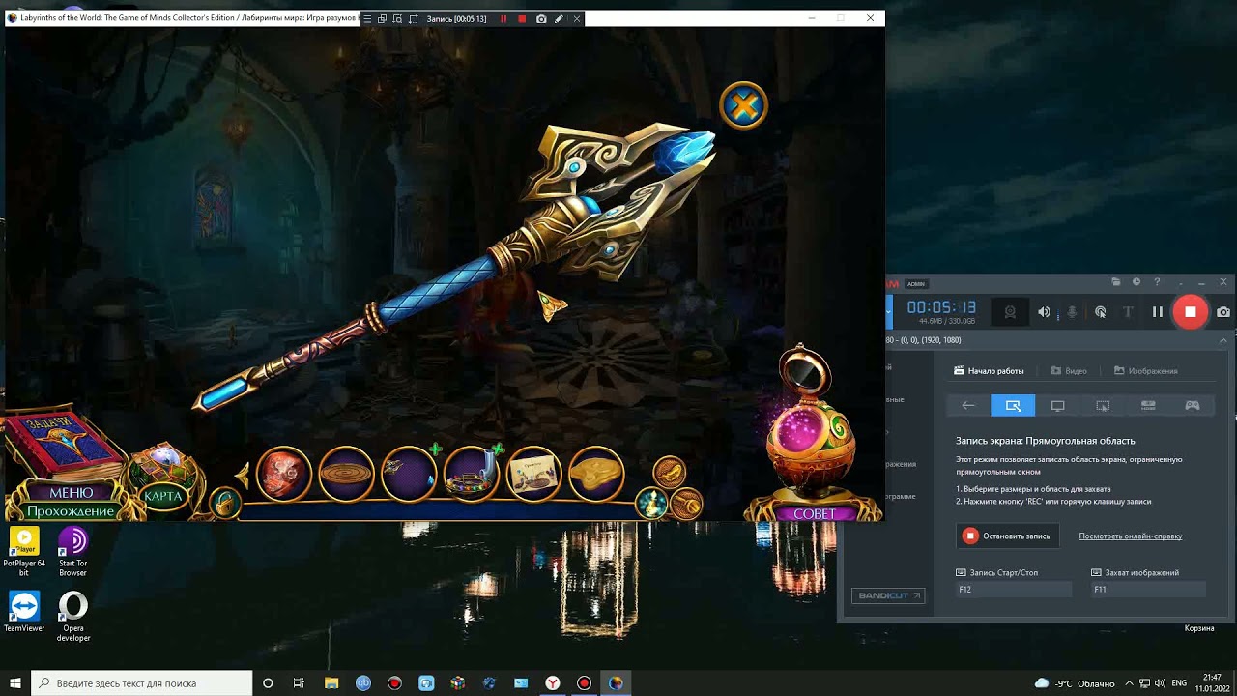Select the jeweled tray with pipe item

pyautogui.click(x=472, y=474)
